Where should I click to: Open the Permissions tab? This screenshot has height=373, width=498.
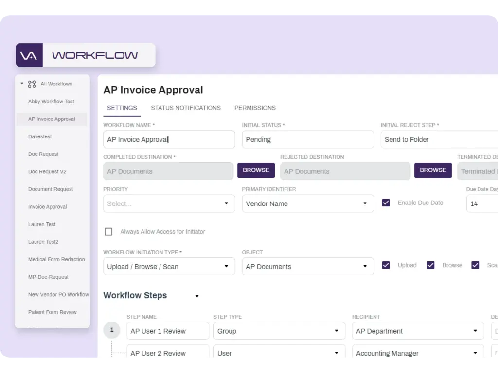pyautogui.click(x=255, y=108)
